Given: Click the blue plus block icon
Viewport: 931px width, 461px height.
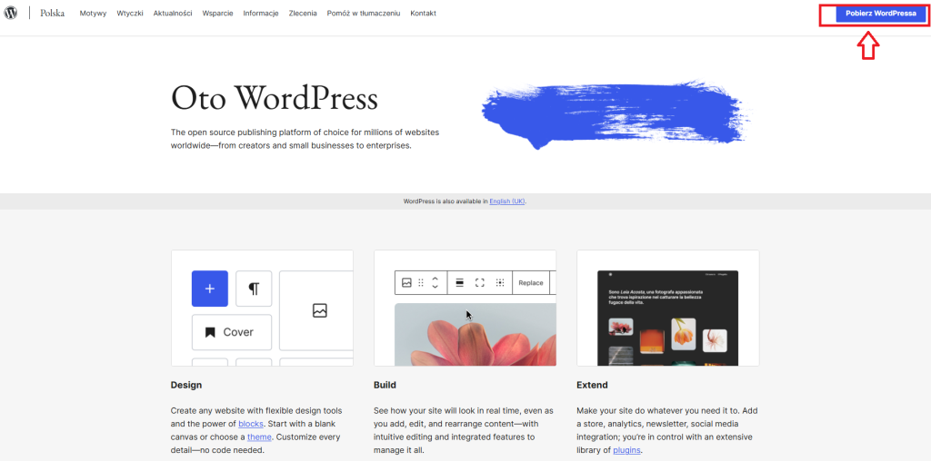Looking at the screenshot, I should coord(209,288).
